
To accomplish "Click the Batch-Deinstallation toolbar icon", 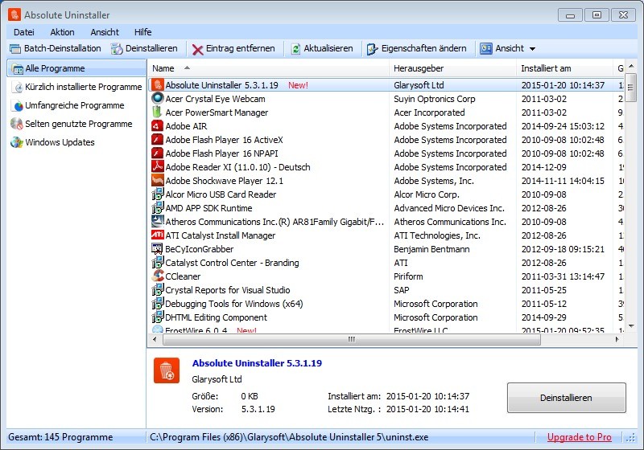I will [x=15, y=49].
